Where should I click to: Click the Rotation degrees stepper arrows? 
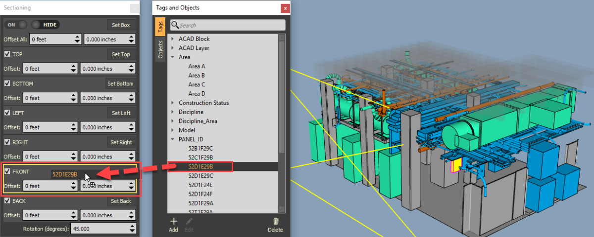[132, 229]
